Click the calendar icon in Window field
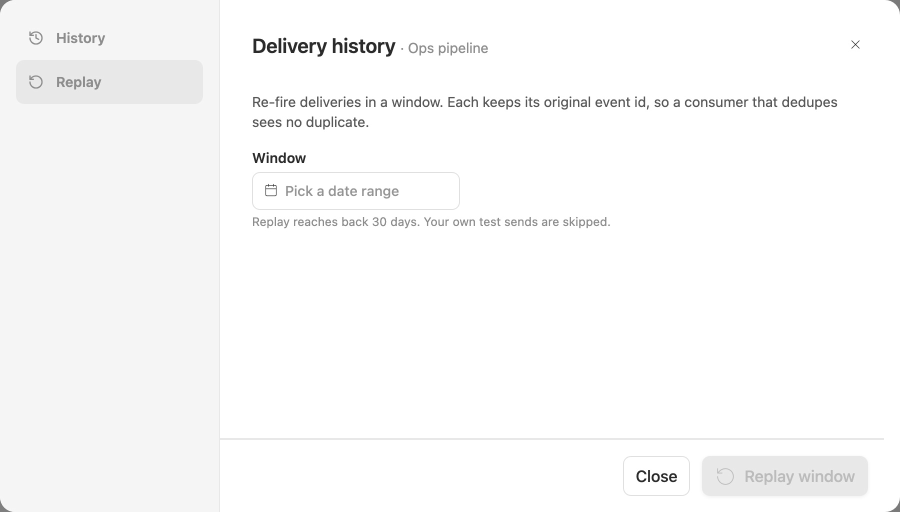The width and height of the screenshot is (900, 512). point(271,190)
